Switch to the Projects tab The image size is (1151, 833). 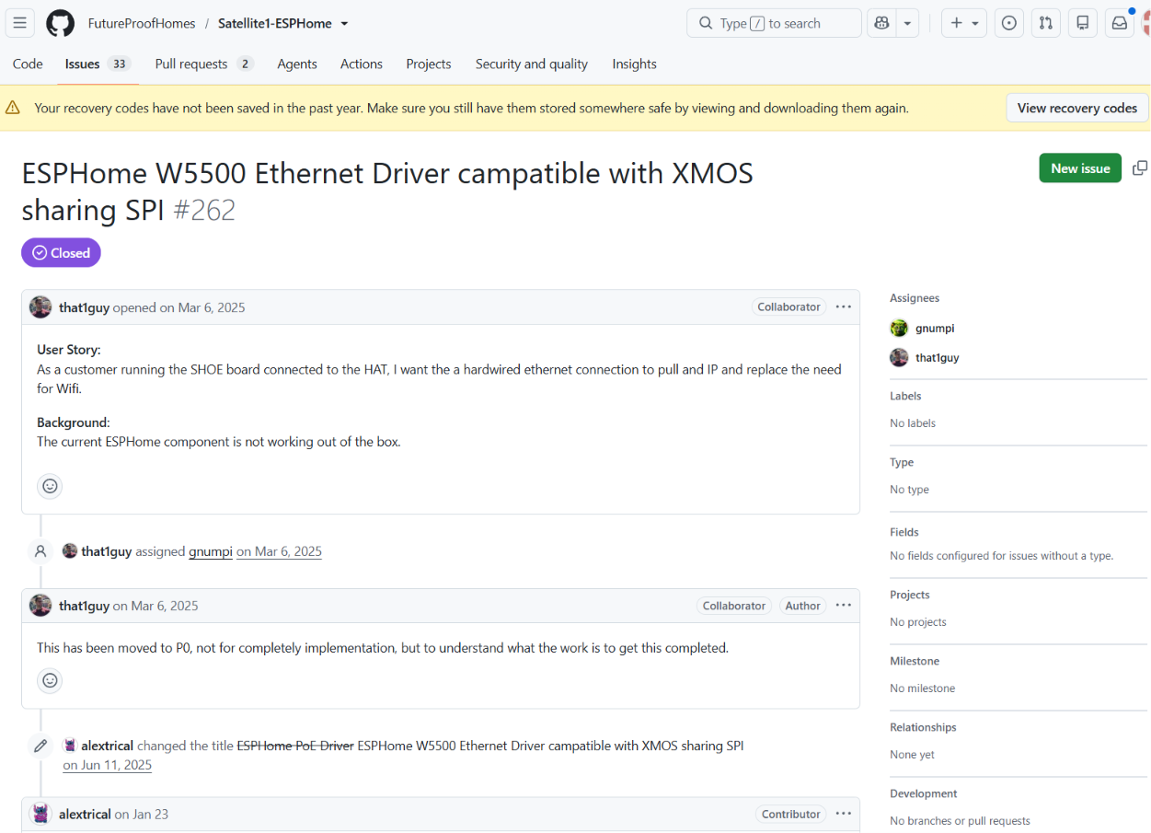pyautogui.click(x=429, y=64)
